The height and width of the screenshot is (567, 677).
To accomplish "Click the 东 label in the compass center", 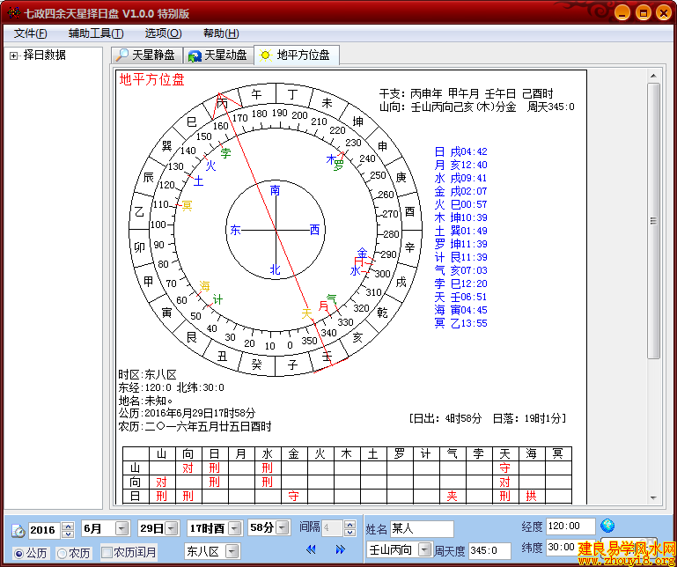I will pyautogui.click(x=235, y=230).
